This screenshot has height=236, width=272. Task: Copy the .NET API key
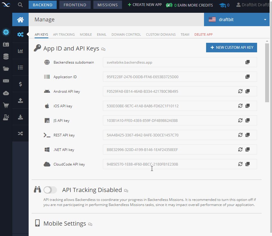click(248, 150)
